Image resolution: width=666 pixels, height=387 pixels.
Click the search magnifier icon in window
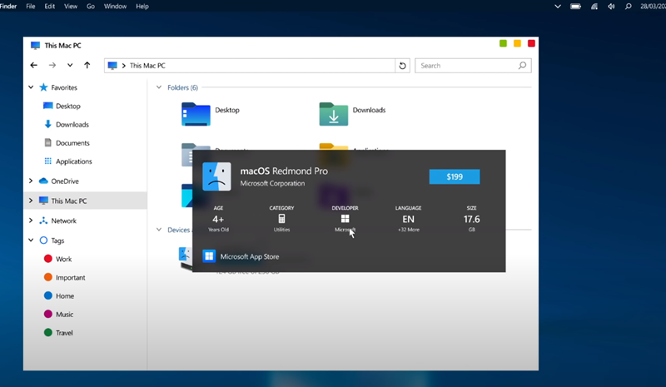pyautogui.click(x=522, y=66)
